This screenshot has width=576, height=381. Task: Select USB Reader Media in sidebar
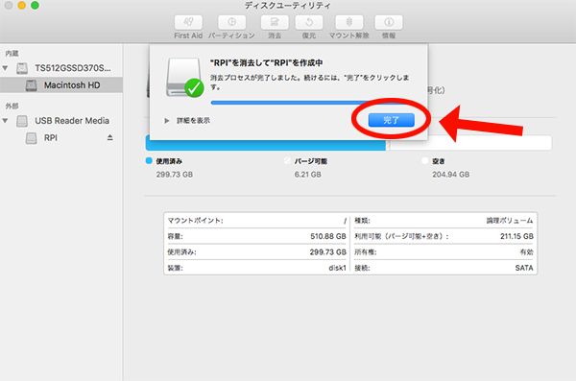(72, 121)
